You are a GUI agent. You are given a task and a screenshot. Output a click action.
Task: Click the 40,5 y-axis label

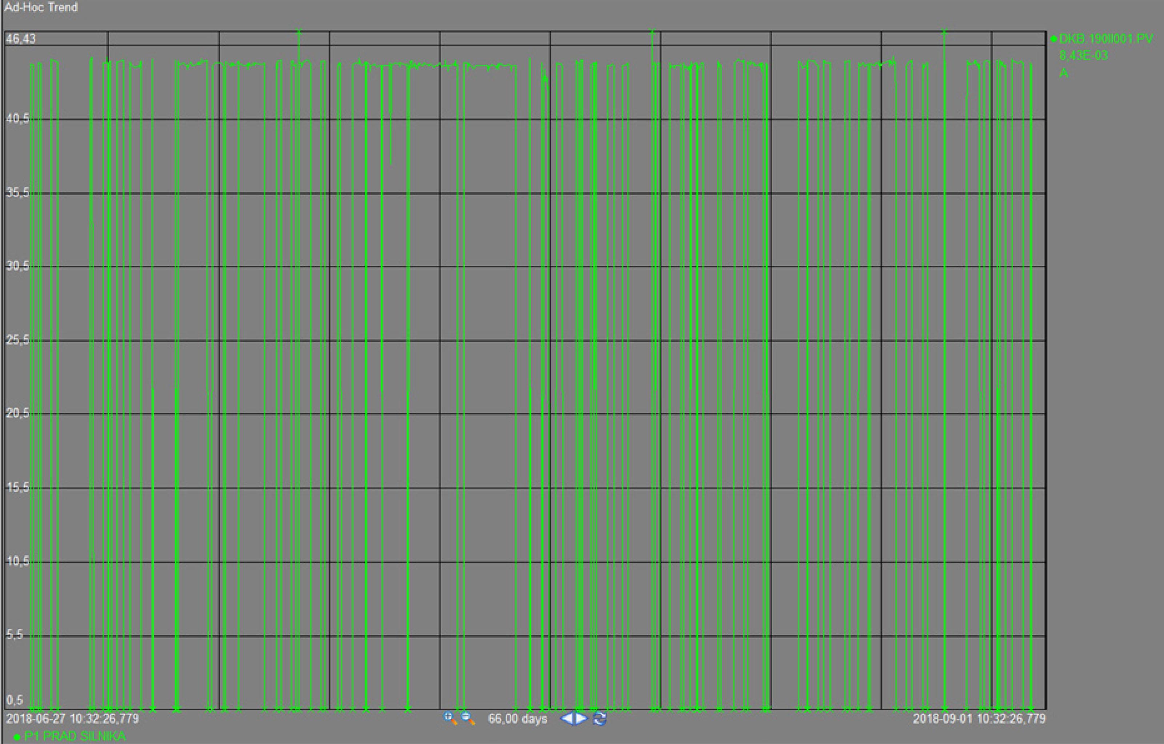click(x=17, y=118)
